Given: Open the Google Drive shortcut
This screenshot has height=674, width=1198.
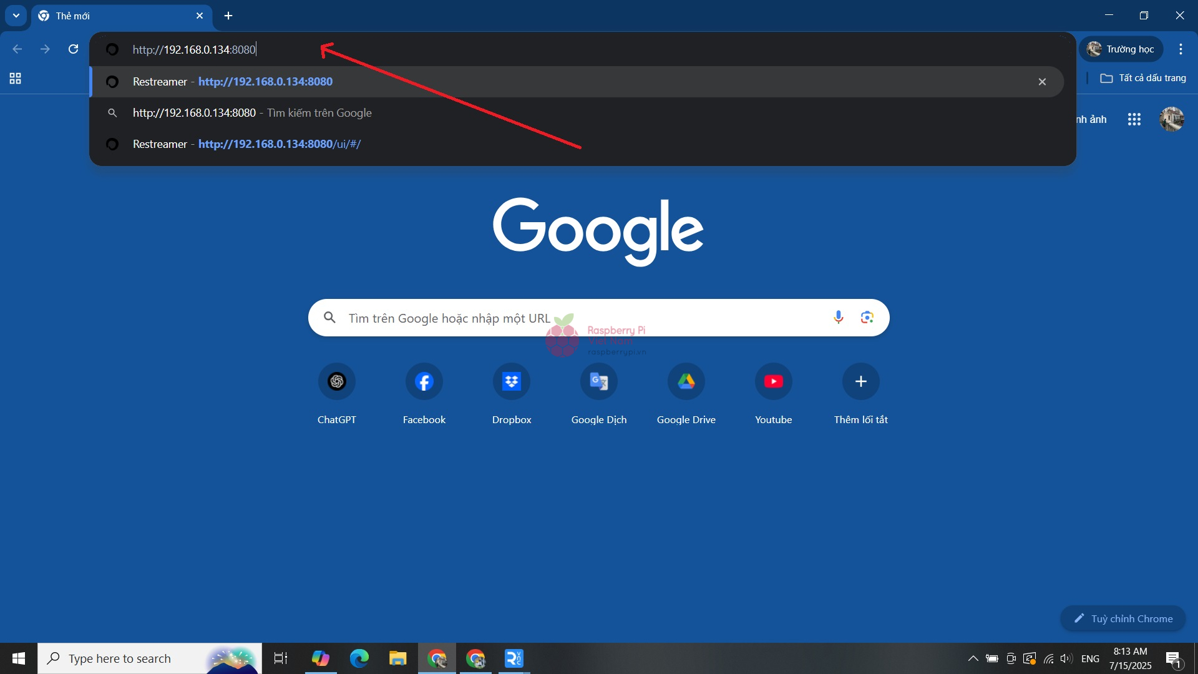Looking at the screenshot, I should [686, 381].
